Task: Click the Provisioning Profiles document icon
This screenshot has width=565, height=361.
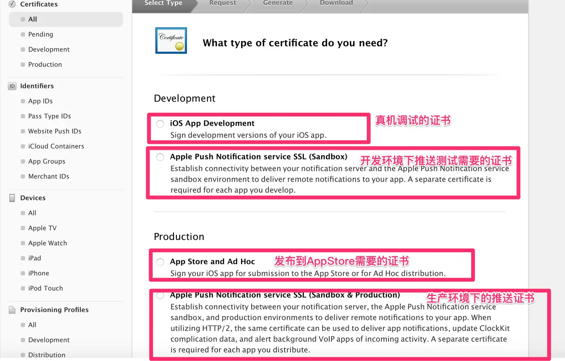Action: [12, 310]
